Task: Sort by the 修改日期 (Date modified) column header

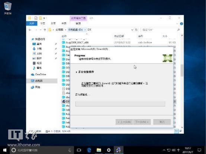Action: tap(119, 36)
